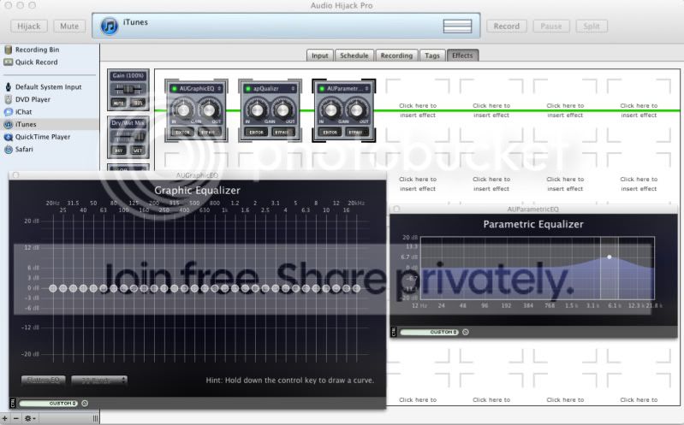
Task: Toggle Bypass on the AUGraphicEQ effect
Action: pyautogui.click(x=208, y=132)
